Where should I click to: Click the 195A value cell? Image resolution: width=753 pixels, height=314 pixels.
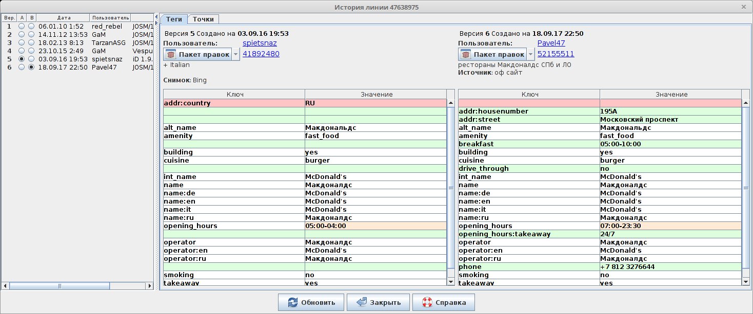(x=670, y=111)
